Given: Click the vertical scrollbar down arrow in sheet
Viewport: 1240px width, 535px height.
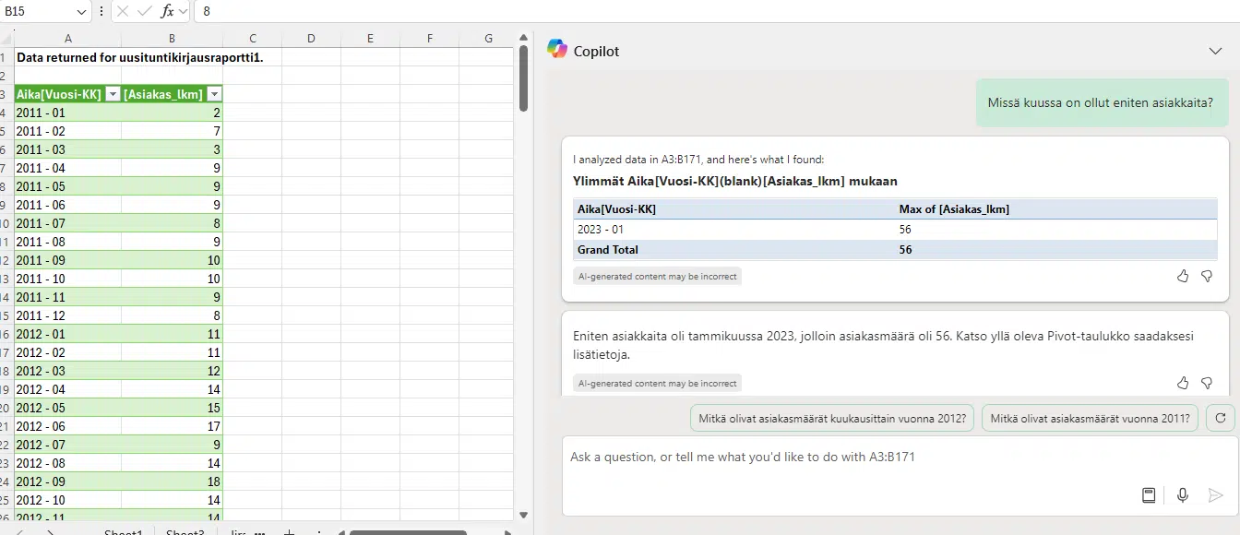Looking at the screenshot, I should 523,515.
